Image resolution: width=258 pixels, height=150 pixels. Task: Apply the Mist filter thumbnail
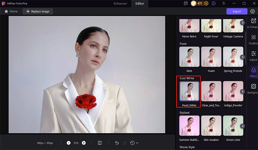click(189, 57)
